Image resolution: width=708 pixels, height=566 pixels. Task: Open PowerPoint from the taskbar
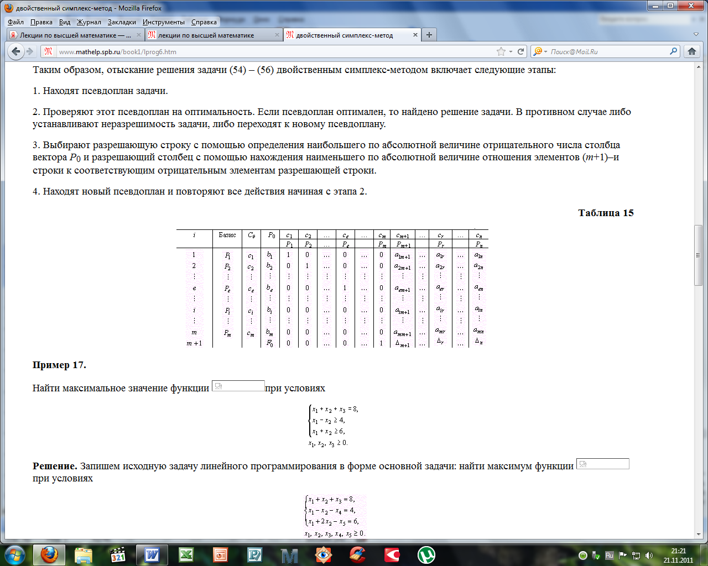point(221,554)
